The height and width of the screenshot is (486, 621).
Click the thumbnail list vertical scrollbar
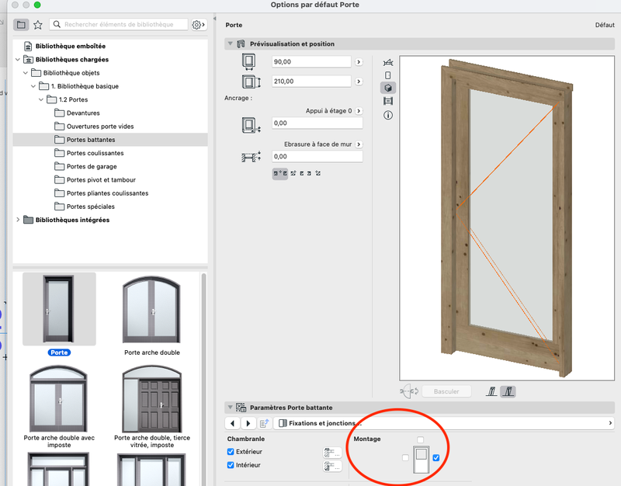pos(204,378)
